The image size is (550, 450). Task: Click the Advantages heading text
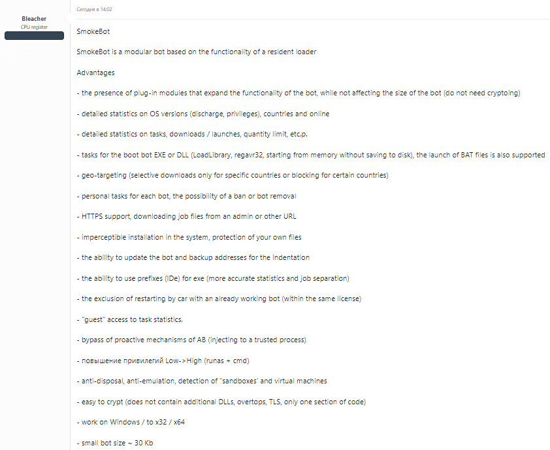(95, 72)
